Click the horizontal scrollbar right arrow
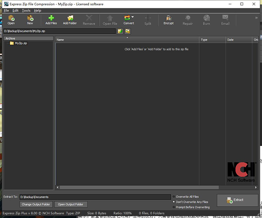The height and width of the screenshot is (218, 262). click(255, 187)
